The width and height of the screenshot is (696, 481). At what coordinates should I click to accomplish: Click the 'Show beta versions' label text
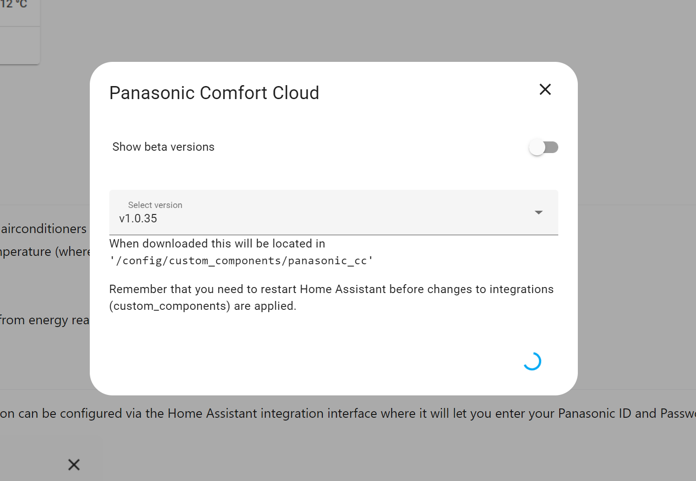pyautogui.click(x=163, y=147)
